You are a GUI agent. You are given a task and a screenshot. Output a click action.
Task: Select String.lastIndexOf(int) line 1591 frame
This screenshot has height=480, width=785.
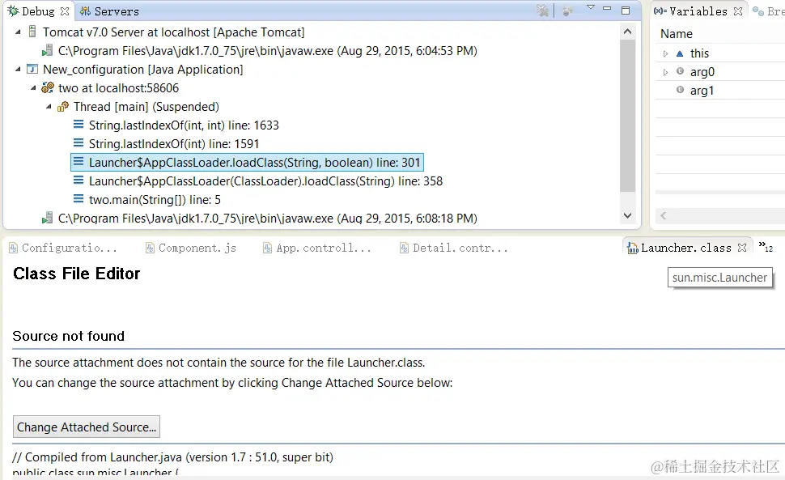point(174,143)
